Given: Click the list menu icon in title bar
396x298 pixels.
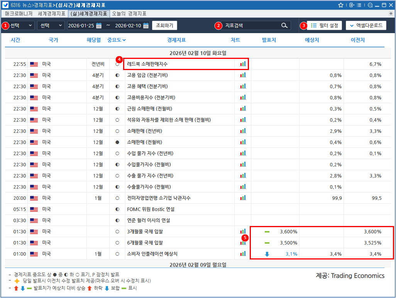Looking at the screenshot, I should (359, 5).
